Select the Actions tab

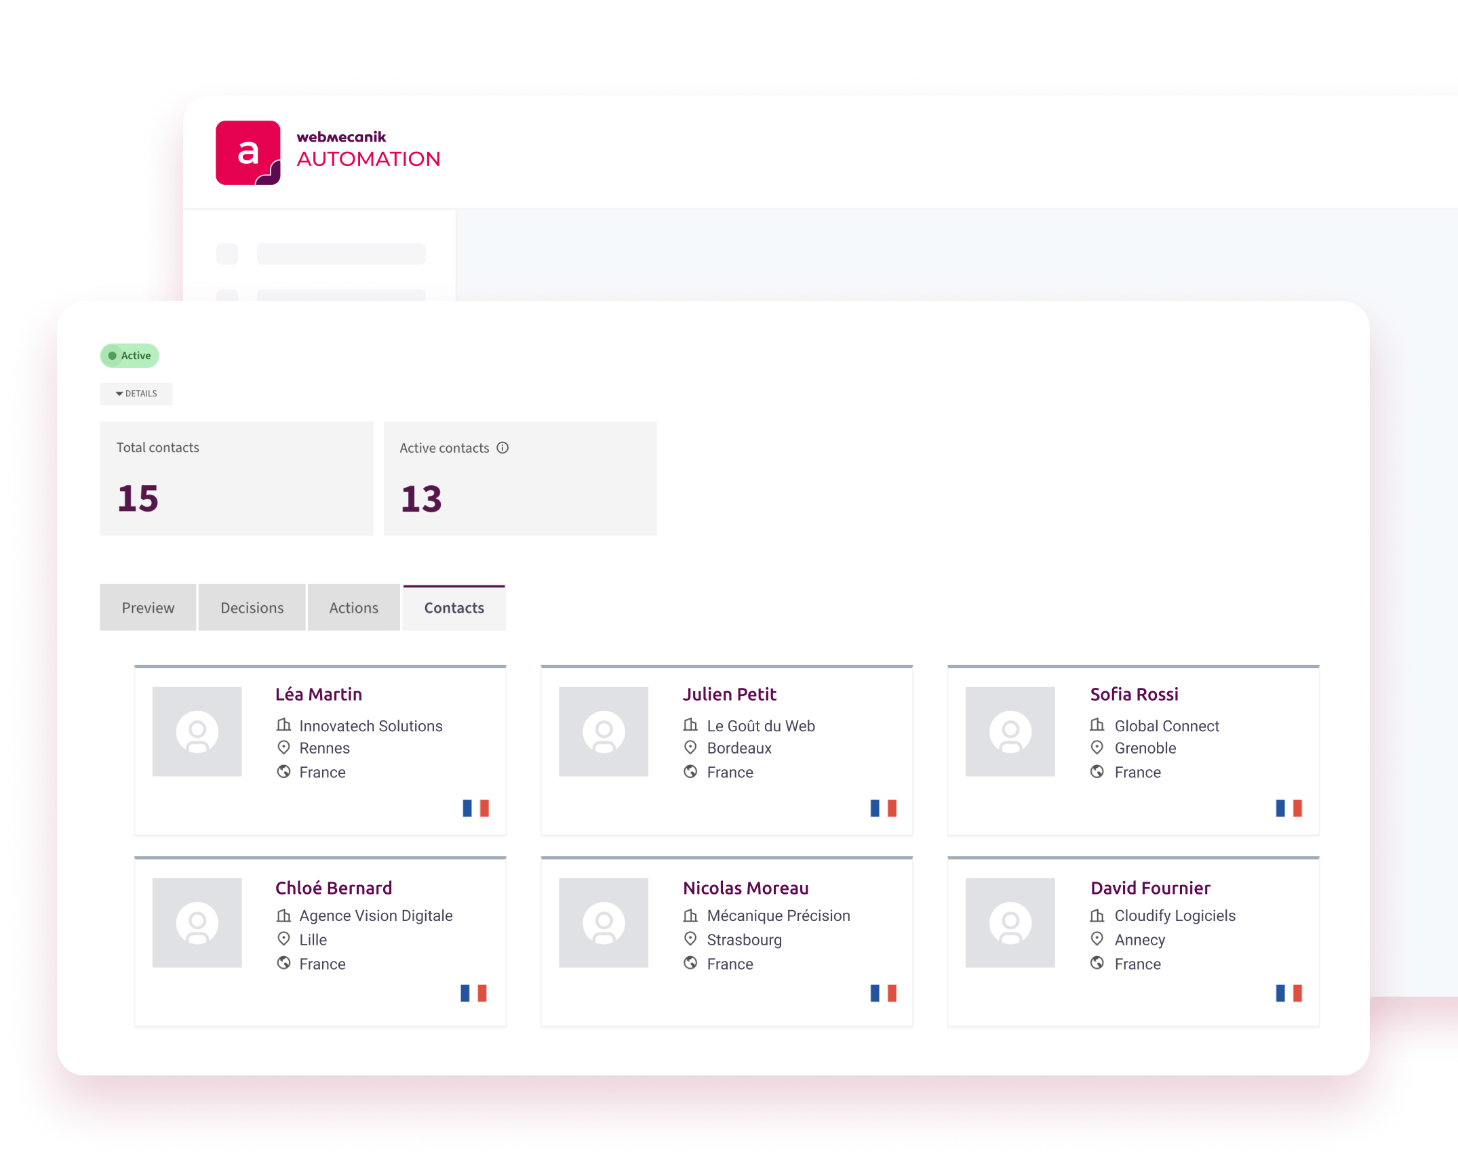(x=353, y=607)
